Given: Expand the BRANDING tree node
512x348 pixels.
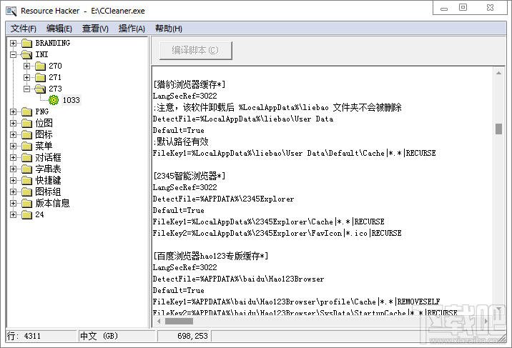Looking at the screenshot, I should [x=13, y=43].
